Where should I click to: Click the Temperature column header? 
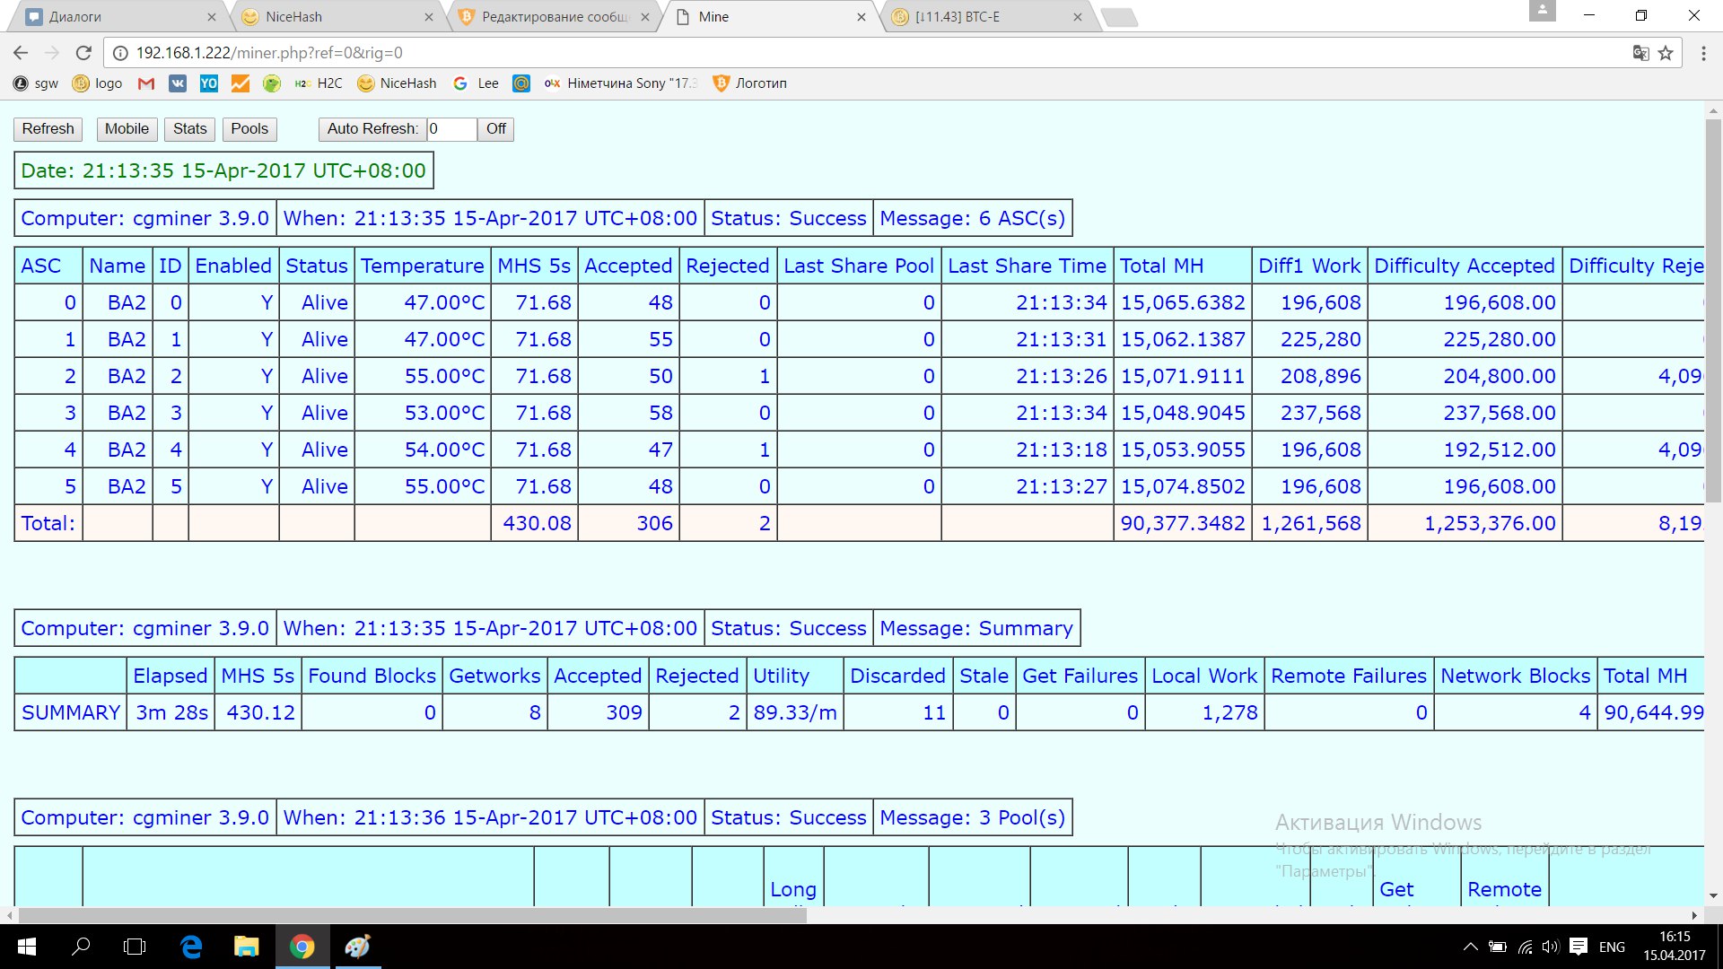[x=423, y=266]
